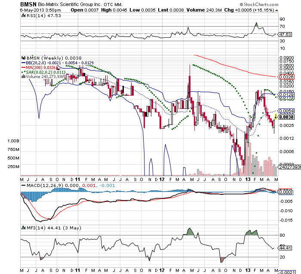Screen dimensions: 301x274
Task: Click the red MA(200) legend line marker
Action: pos(23,68)
